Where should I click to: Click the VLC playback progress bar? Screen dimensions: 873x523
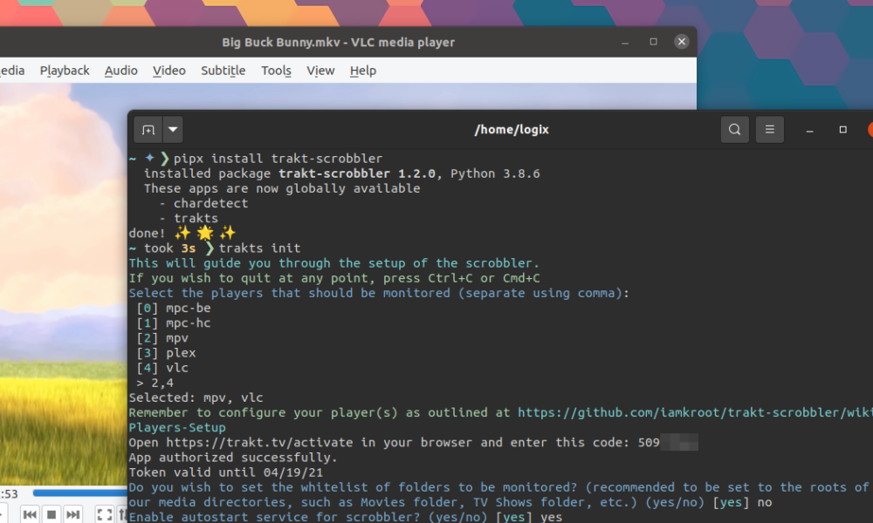(x=80, y=492)
